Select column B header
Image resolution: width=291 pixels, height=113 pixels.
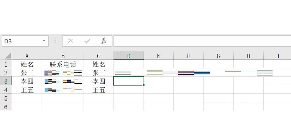pyautogui.click(x=63, y=56)
